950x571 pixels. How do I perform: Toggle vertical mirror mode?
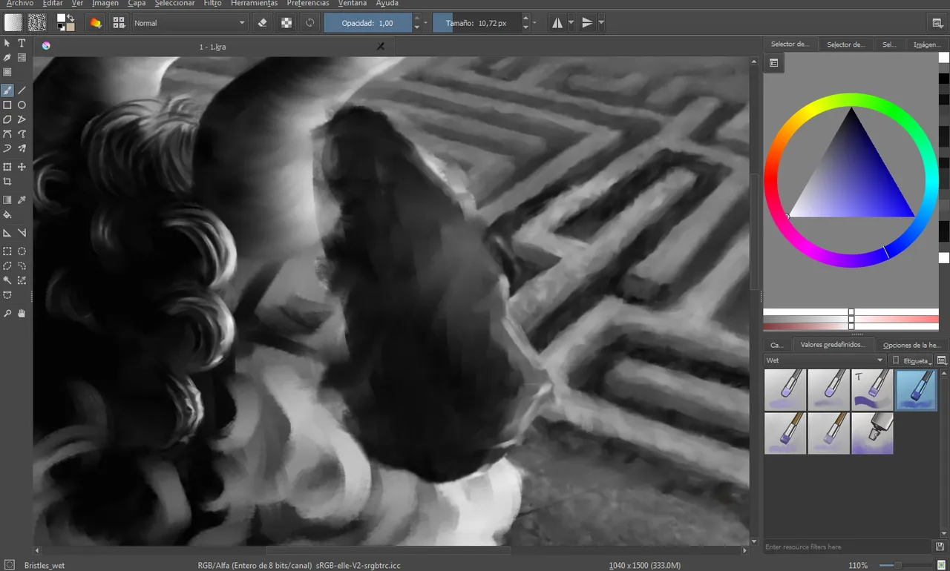[x=587, y=23]
